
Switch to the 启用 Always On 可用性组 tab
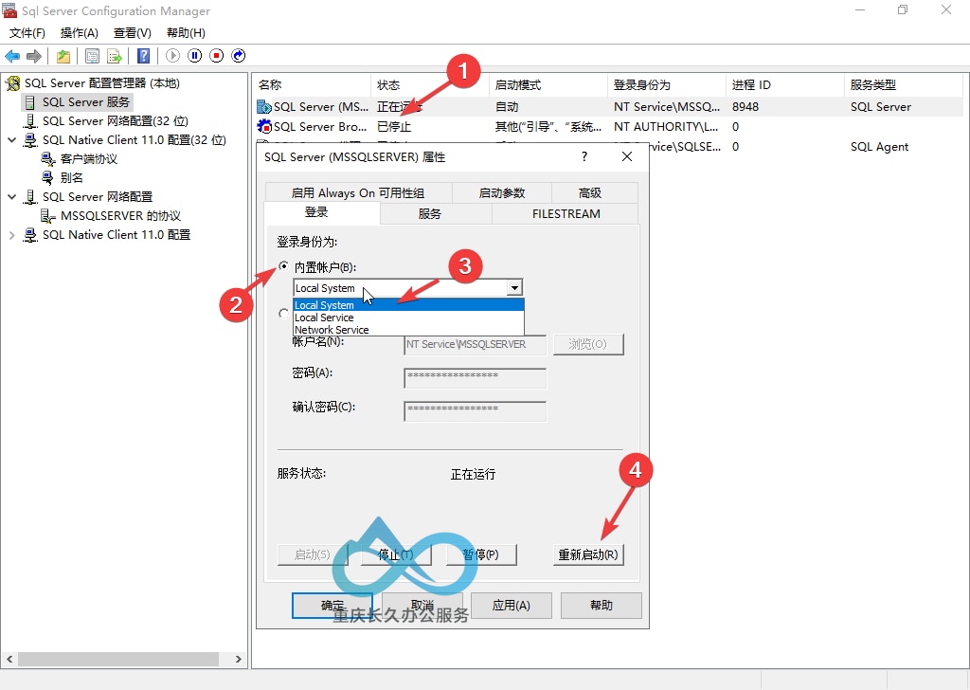(358, 193)
